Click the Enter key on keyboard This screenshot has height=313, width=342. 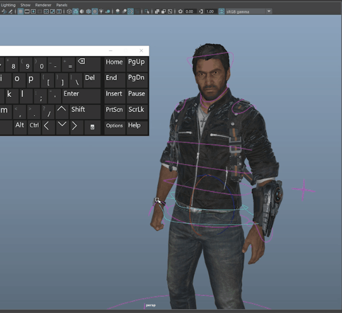[82, 96]
